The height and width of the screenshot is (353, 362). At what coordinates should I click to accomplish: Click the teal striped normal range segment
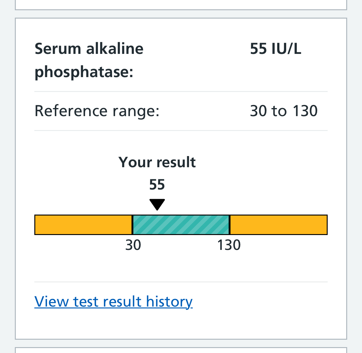click(181, 225)
